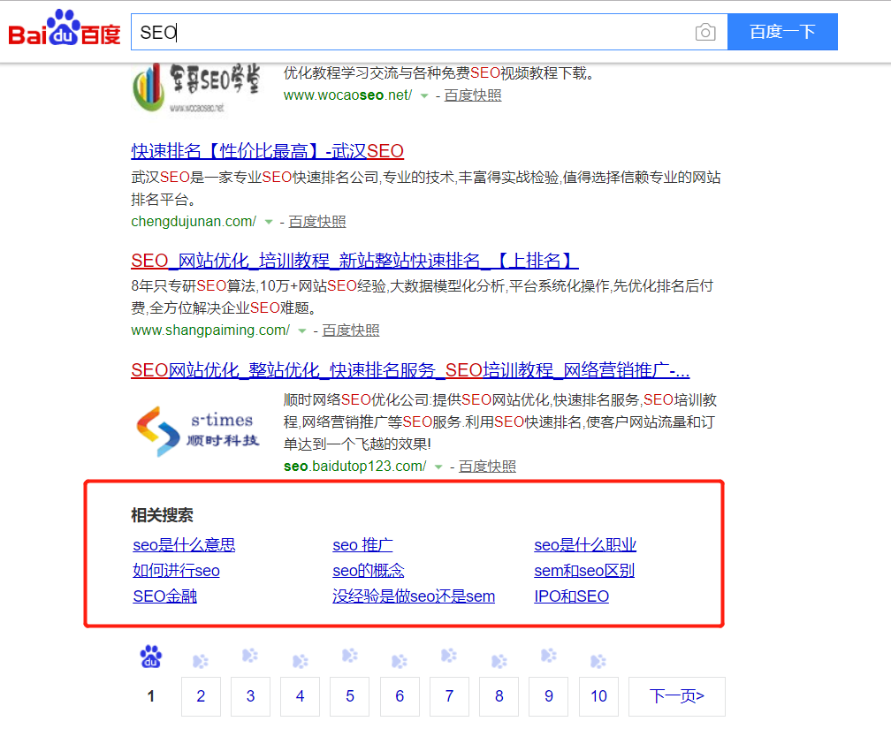This screenshot has width=891, height=744.
Task: Click the 顺时科技 s-times company logo
Action: tap(196, 428)
